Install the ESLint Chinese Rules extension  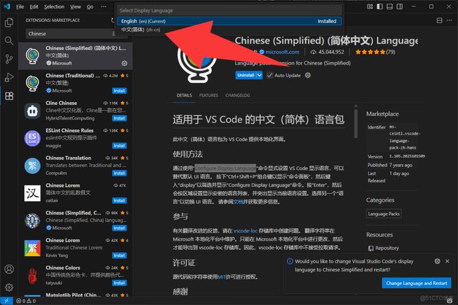pyautogui.click(x=119, y=146)
